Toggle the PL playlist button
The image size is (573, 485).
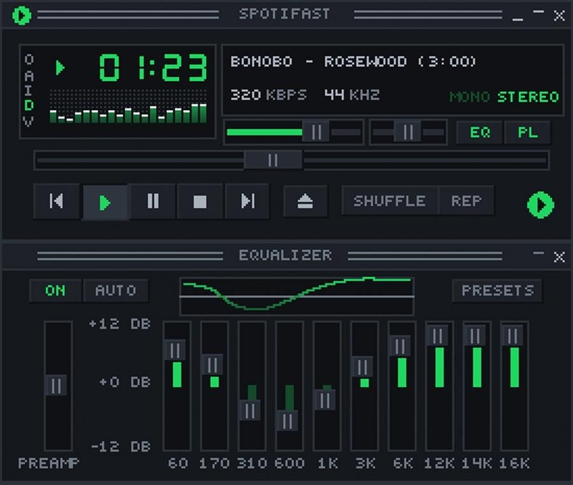527,132
